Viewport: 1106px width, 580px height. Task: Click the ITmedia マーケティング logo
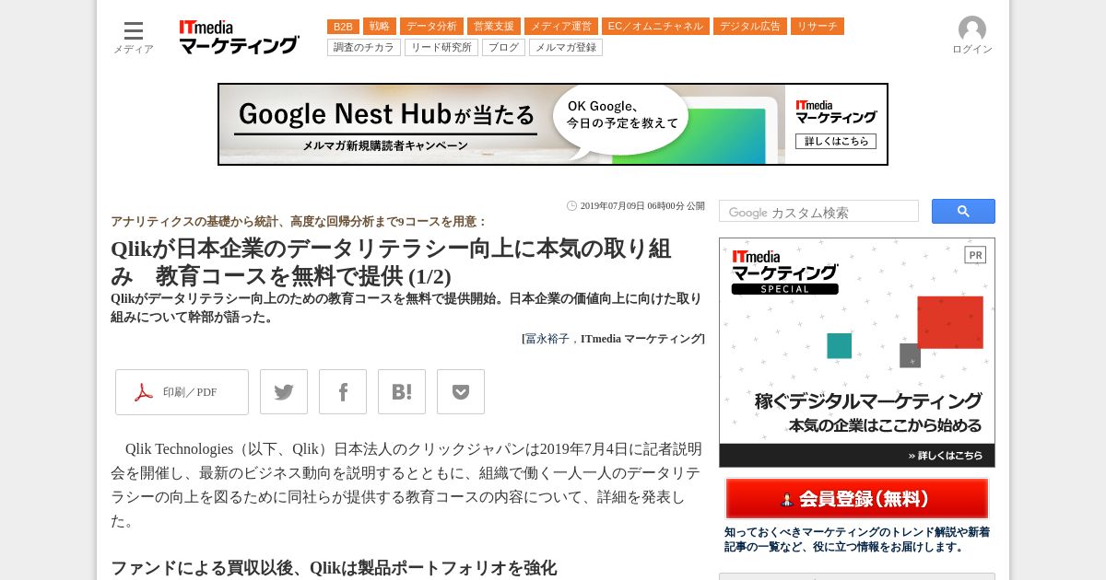click(x=239, y=37)
